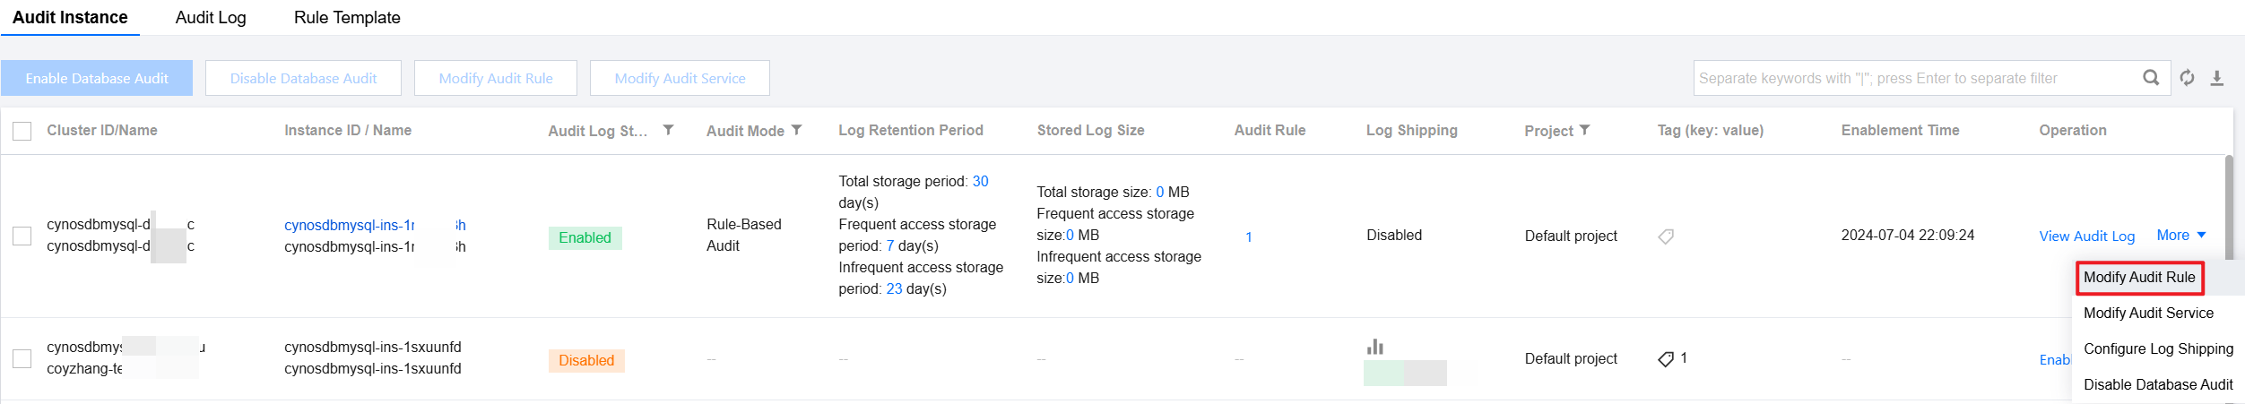
Task: Open the Rule Template tab
Action: [x=347, y=18]
